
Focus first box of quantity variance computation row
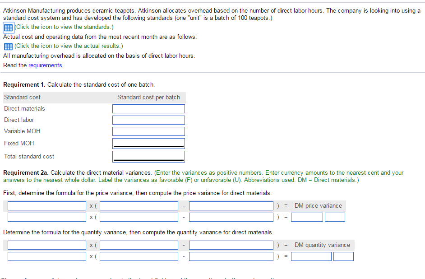tap(47, 256)
